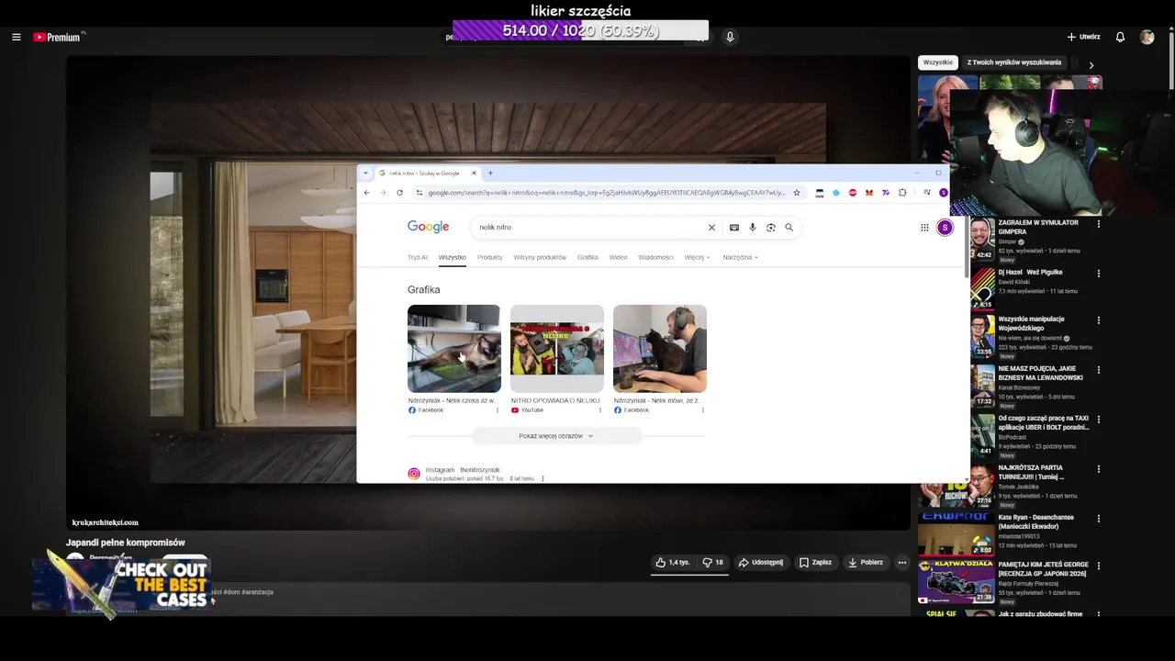The height and width of the screenshot is (661, 1175).
Task: Open Chrome tab search dropdown
Action: (x=365, y=173)
